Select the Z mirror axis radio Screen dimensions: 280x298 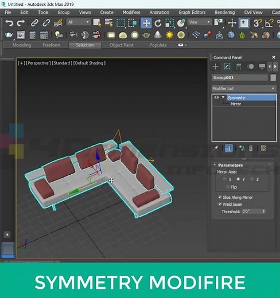(x=252, y=179)
